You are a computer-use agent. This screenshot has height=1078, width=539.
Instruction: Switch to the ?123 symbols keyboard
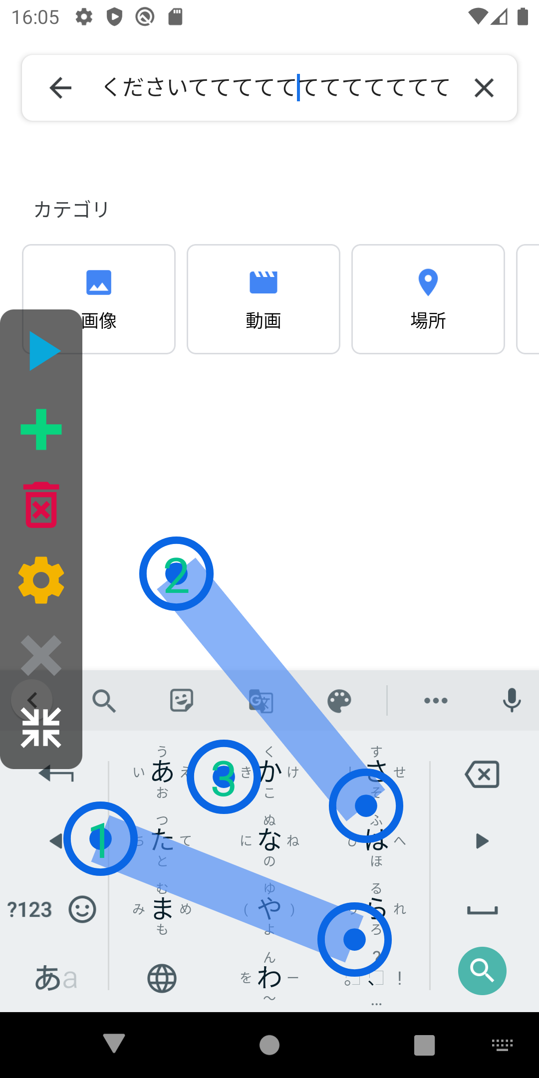click(30, 909)
